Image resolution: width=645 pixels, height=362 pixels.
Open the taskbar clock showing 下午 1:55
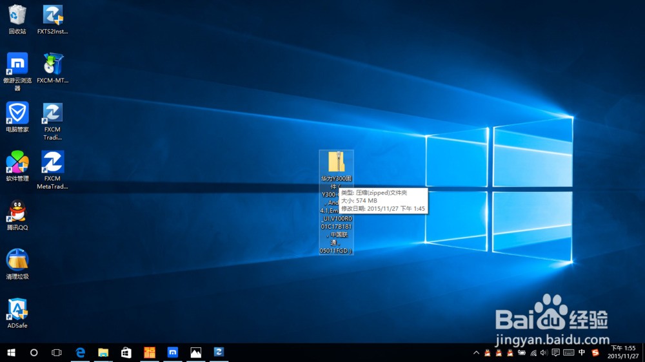(x=623, y=352)
